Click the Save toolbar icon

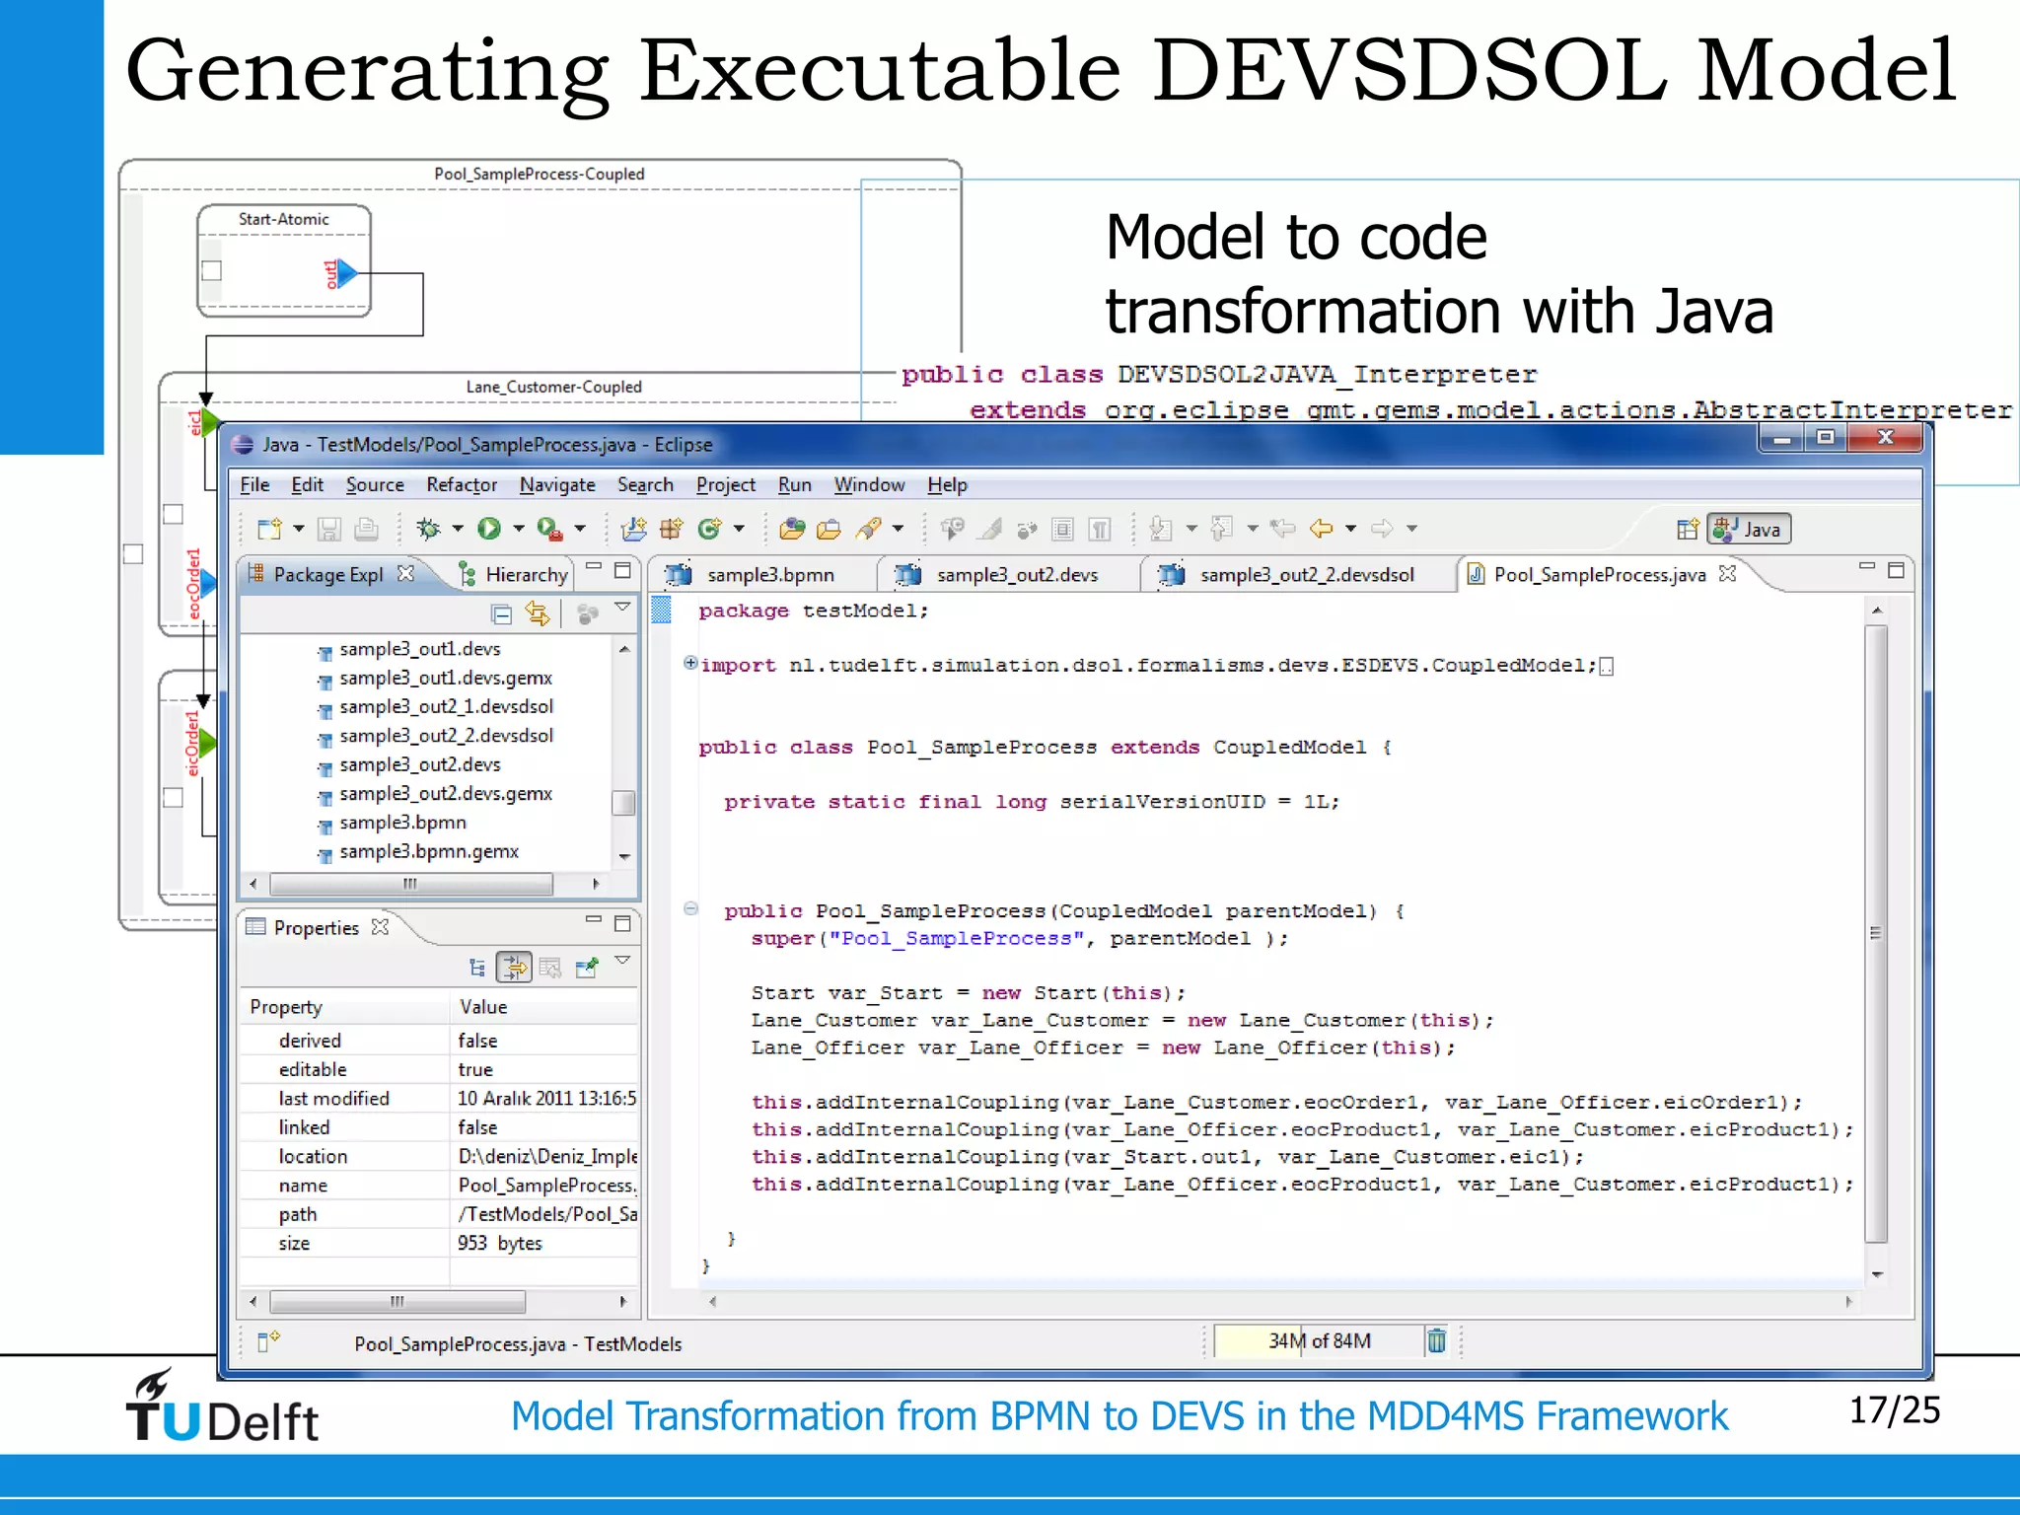pyautogui.click(x=328, y=530)
